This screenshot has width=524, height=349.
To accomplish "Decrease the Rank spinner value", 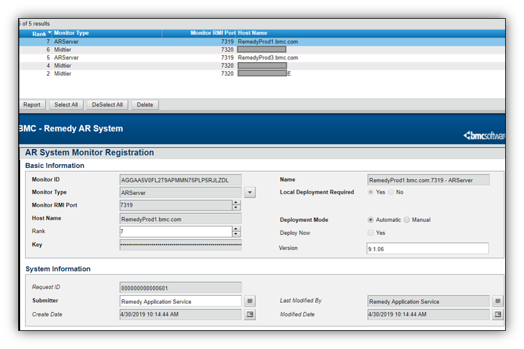I will coord(236,234).
